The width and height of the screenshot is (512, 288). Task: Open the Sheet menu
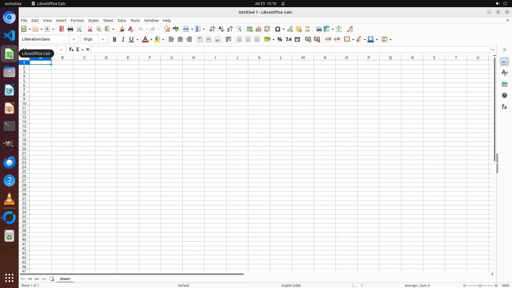coord(108,21)
